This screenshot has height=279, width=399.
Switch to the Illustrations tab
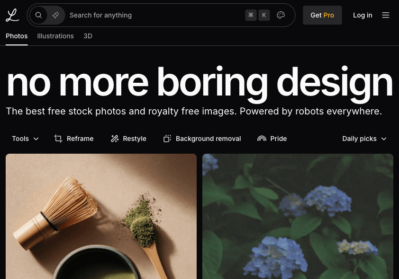pyautogui.click(x=55, y=36)
